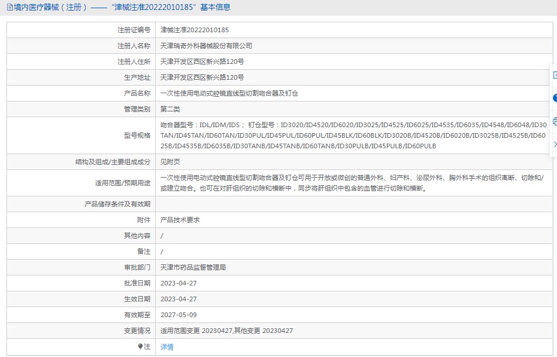Open the 详情 link in the 注 row
Screen dimensions: 557x357
click(166, 346)
